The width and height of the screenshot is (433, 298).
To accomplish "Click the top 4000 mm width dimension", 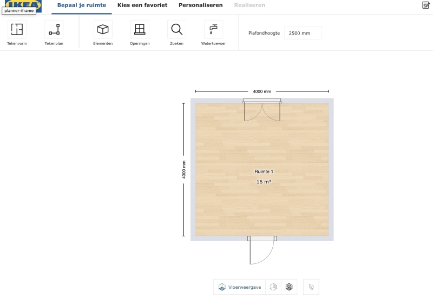I will point(262,91).
